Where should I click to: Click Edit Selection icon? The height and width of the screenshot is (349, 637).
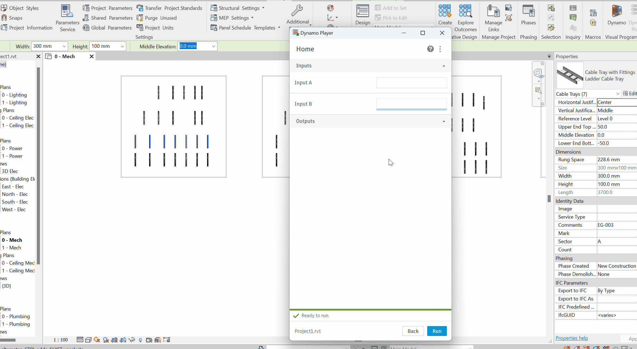(x=551, y=28)
